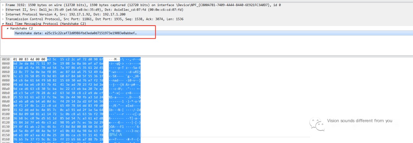The height and width of the screenshot is (143, 413).
Task: Click hex offset 0150 row
Action: click(5, 135)
